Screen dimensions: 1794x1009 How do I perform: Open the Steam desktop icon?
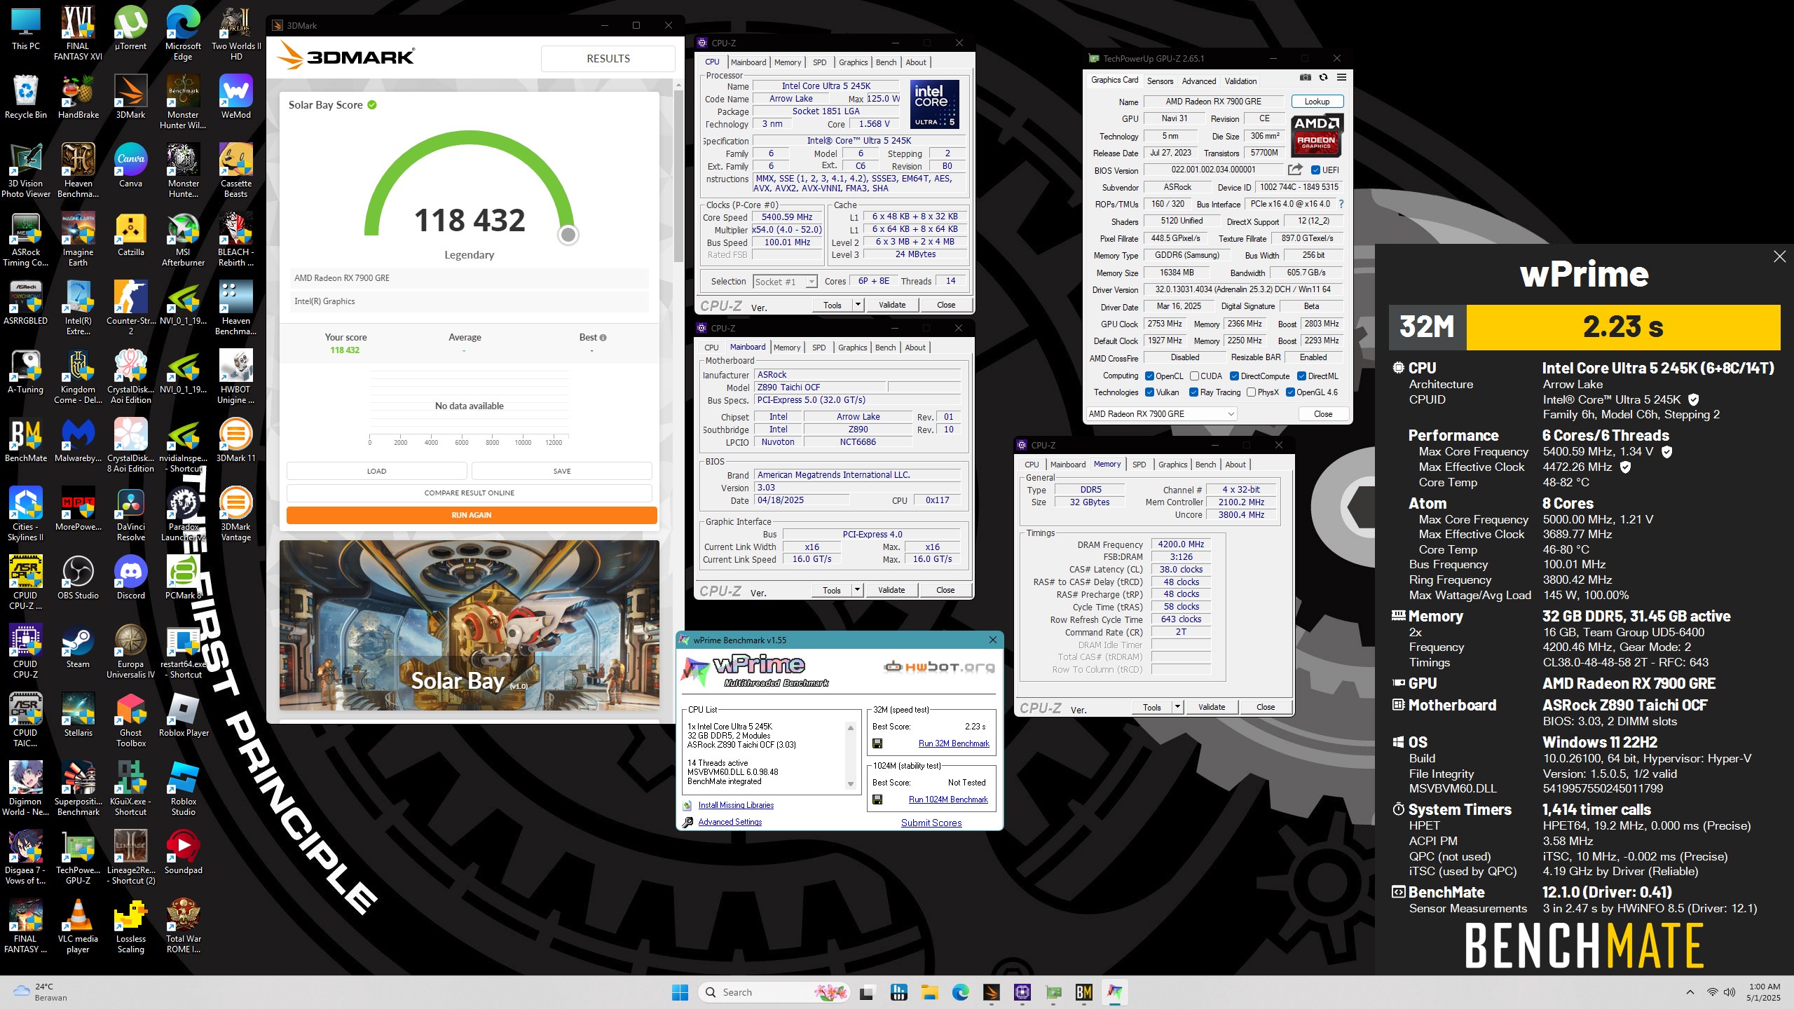(x=78, y=647)
